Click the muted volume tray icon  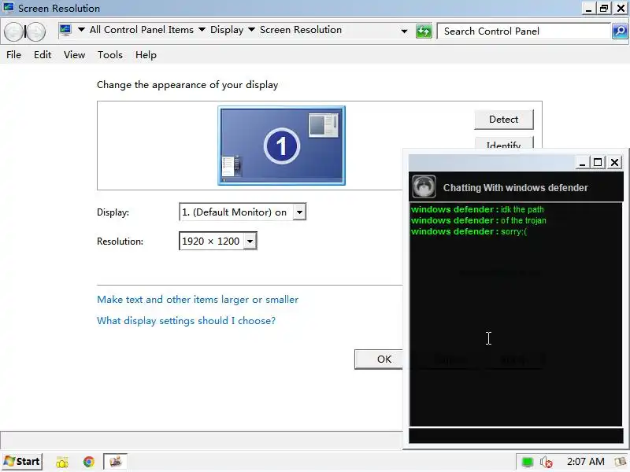click(x=546, y=463)
